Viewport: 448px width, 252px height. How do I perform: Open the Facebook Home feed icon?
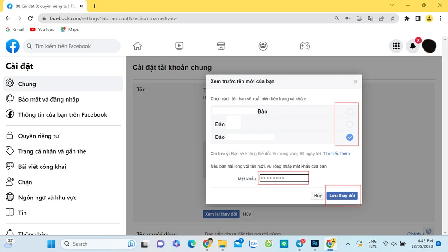point(138,46)
